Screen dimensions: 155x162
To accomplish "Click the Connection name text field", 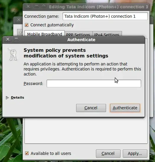I will coord(105,16).
